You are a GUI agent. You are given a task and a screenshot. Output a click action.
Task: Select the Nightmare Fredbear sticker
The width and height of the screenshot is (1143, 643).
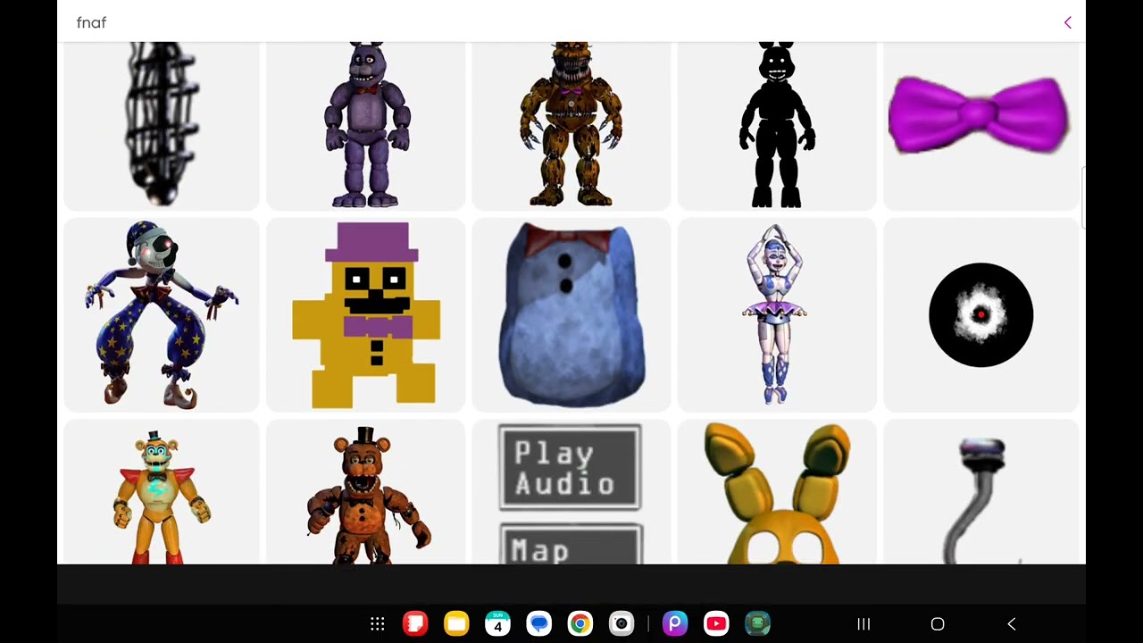(571, 126)
